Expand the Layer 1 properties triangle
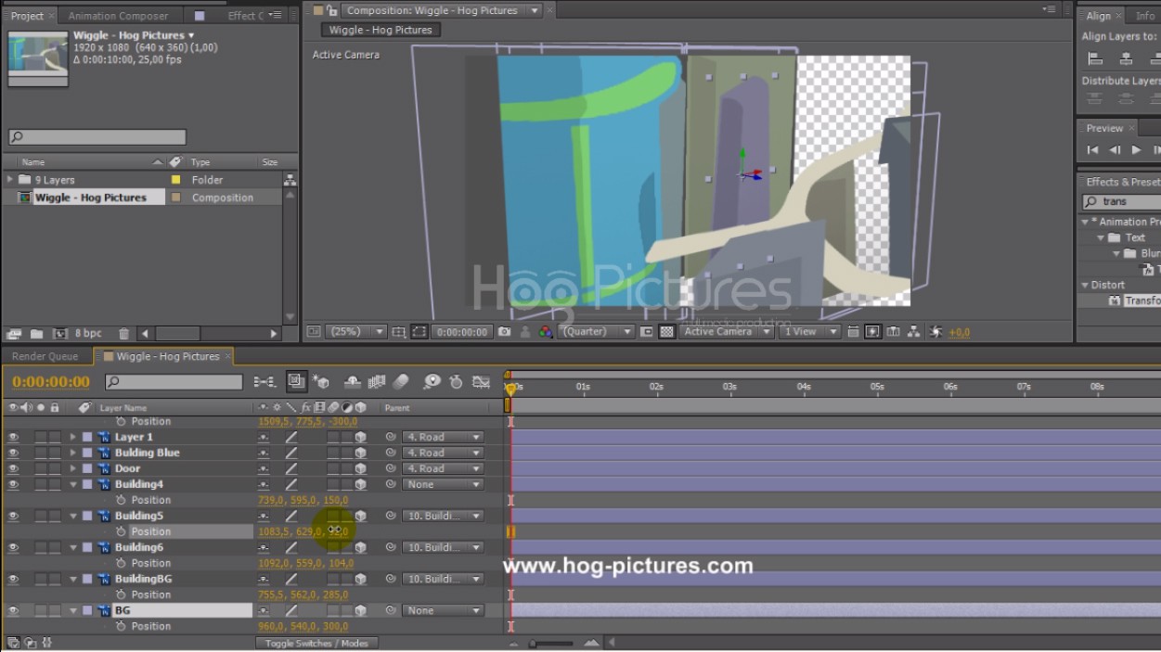Viewport: 1161px width, 652px height. tap(73, 437)
